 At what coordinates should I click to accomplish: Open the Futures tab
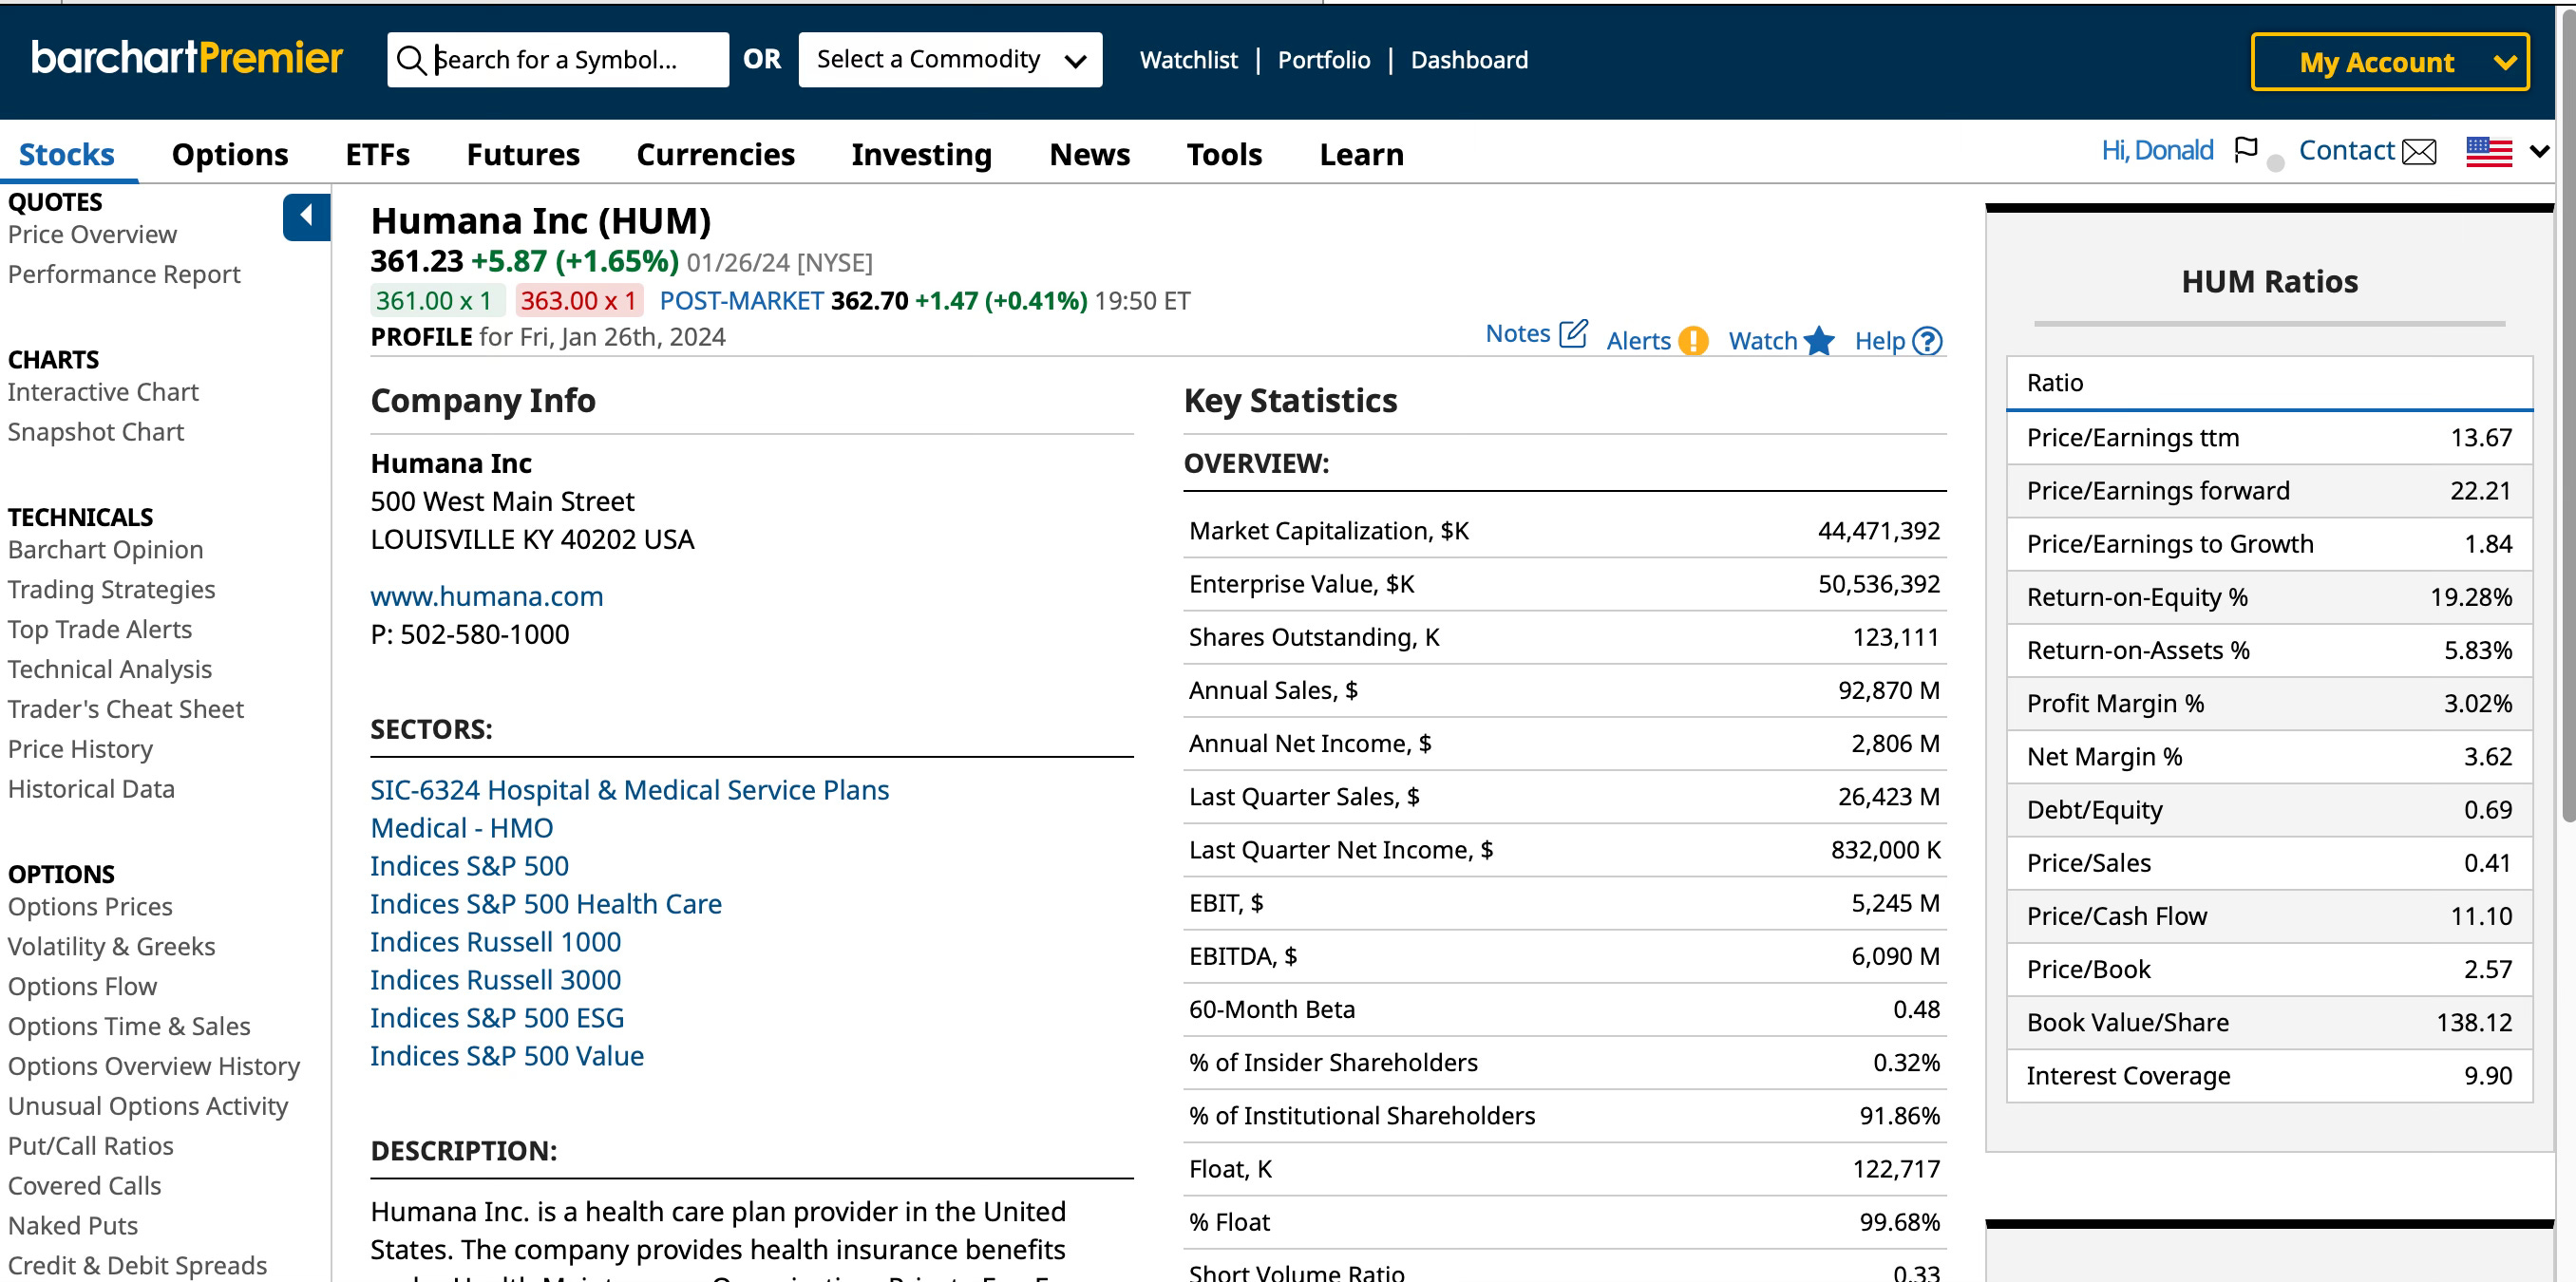click(523, 154)
